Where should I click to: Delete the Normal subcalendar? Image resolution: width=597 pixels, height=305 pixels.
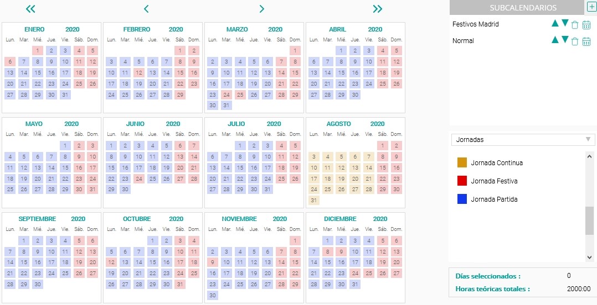(575, 41)
